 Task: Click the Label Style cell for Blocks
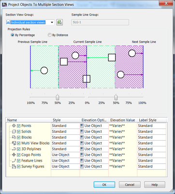point(152,137)
